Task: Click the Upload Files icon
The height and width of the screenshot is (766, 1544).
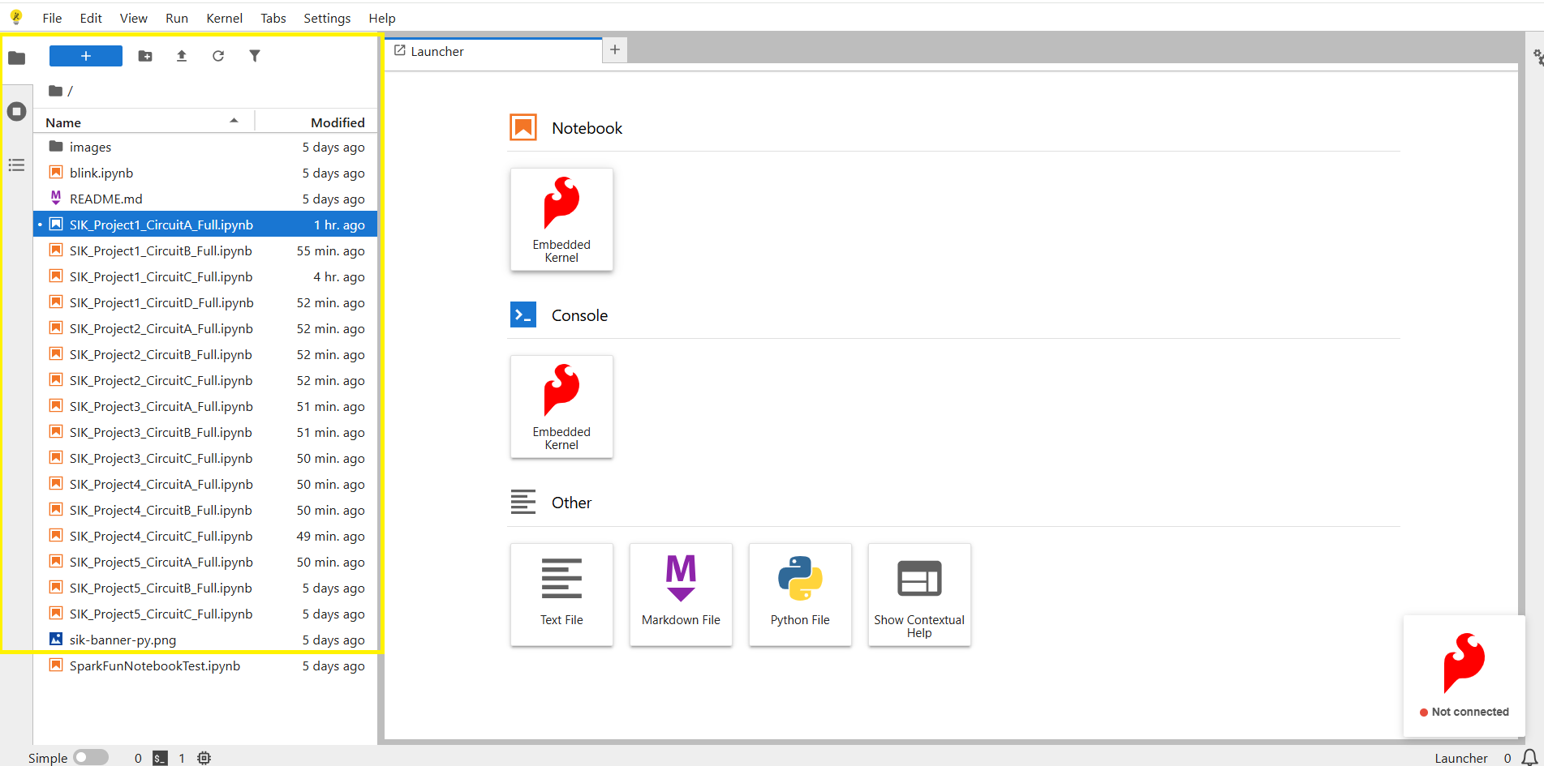Action: click(x=182, y=56)
